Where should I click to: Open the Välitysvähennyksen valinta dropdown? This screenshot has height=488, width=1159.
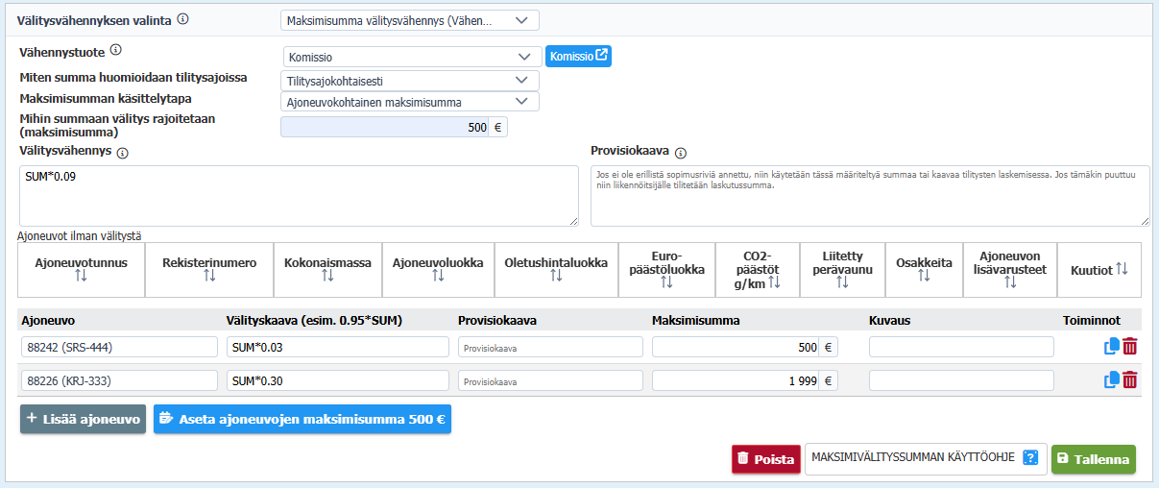click(x=410, y=20)
